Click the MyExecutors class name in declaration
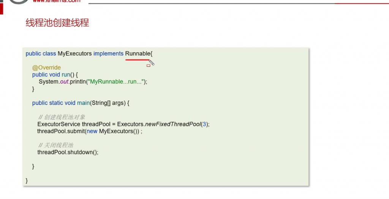This screenshot has width=389, height=199. (74, 53)
